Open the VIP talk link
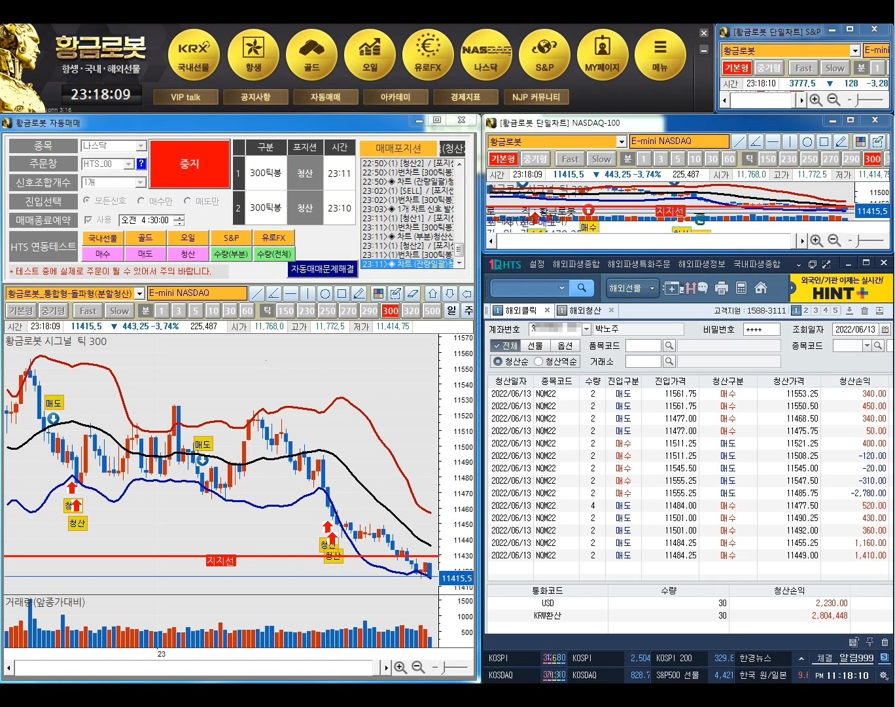Screen dimensions: 895x707 (x=186, y=97)
